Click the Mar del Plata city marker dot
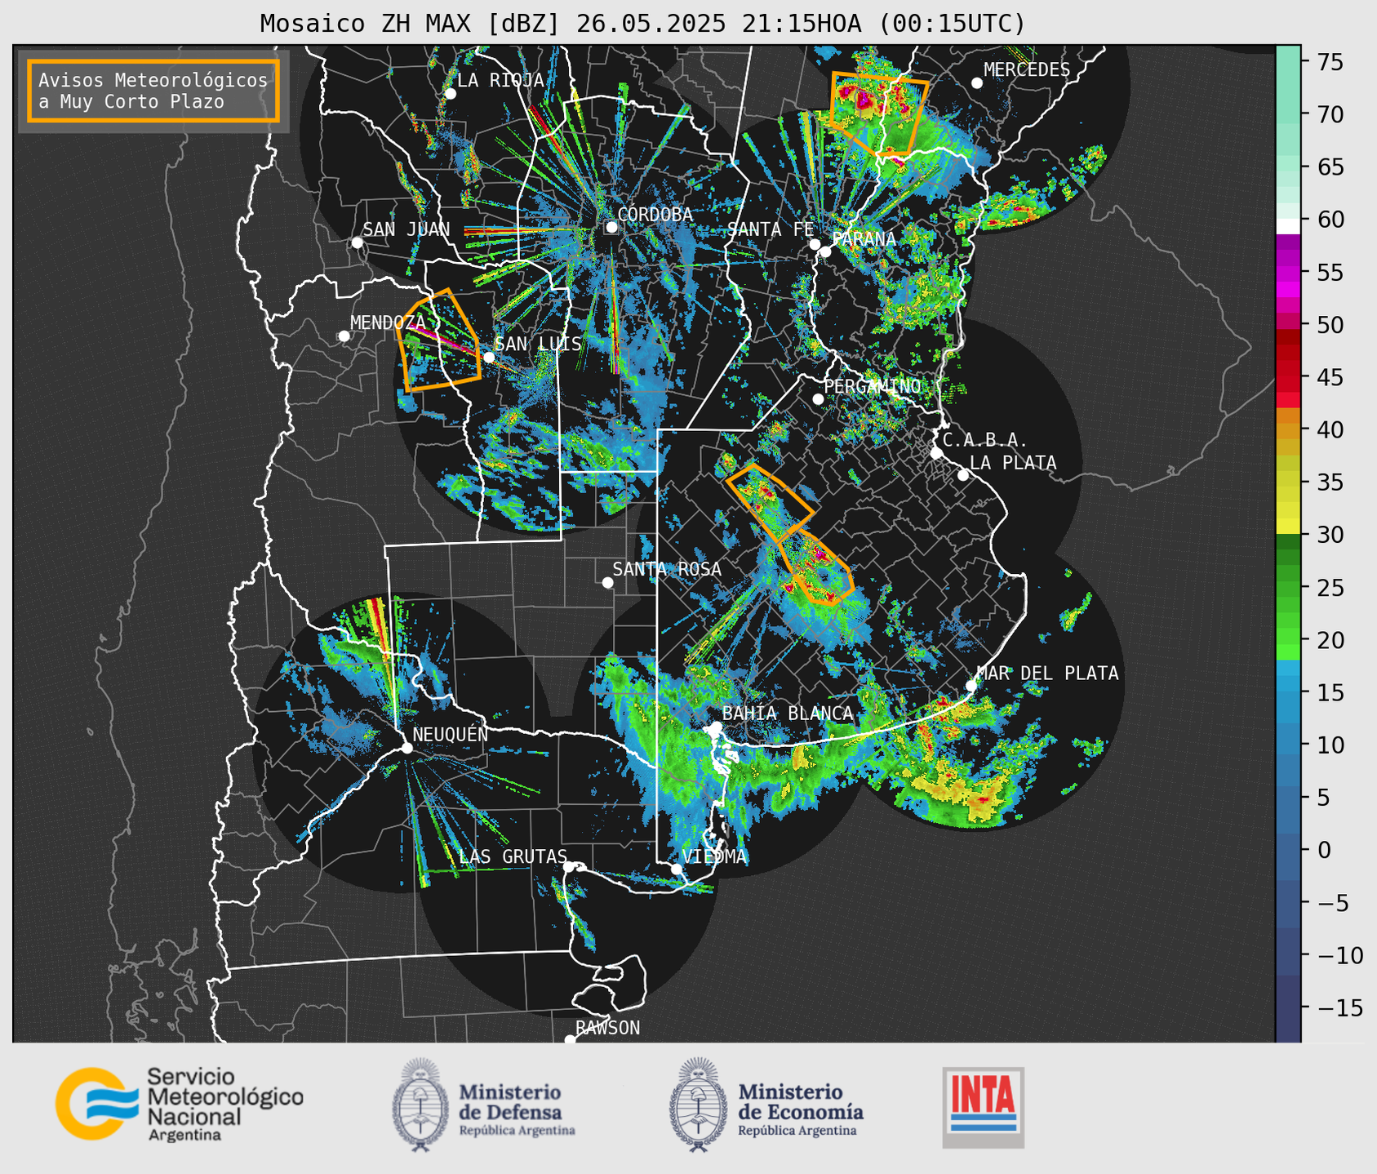Viewport: 1377px width, 1174px height. [971, 686]
